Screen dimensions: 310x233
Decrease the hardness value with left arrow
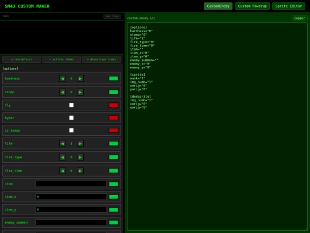tap(63, 78)
